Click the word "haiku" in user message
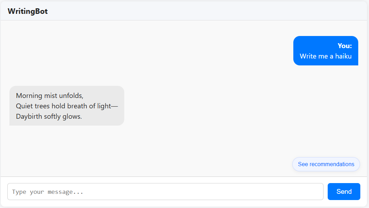 point(344,56)
